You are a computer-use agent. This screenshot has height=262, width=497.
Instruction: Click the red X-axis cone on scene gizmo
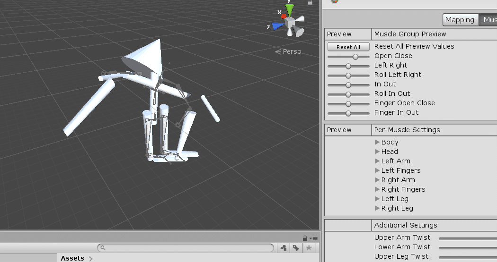click(284, 16)
